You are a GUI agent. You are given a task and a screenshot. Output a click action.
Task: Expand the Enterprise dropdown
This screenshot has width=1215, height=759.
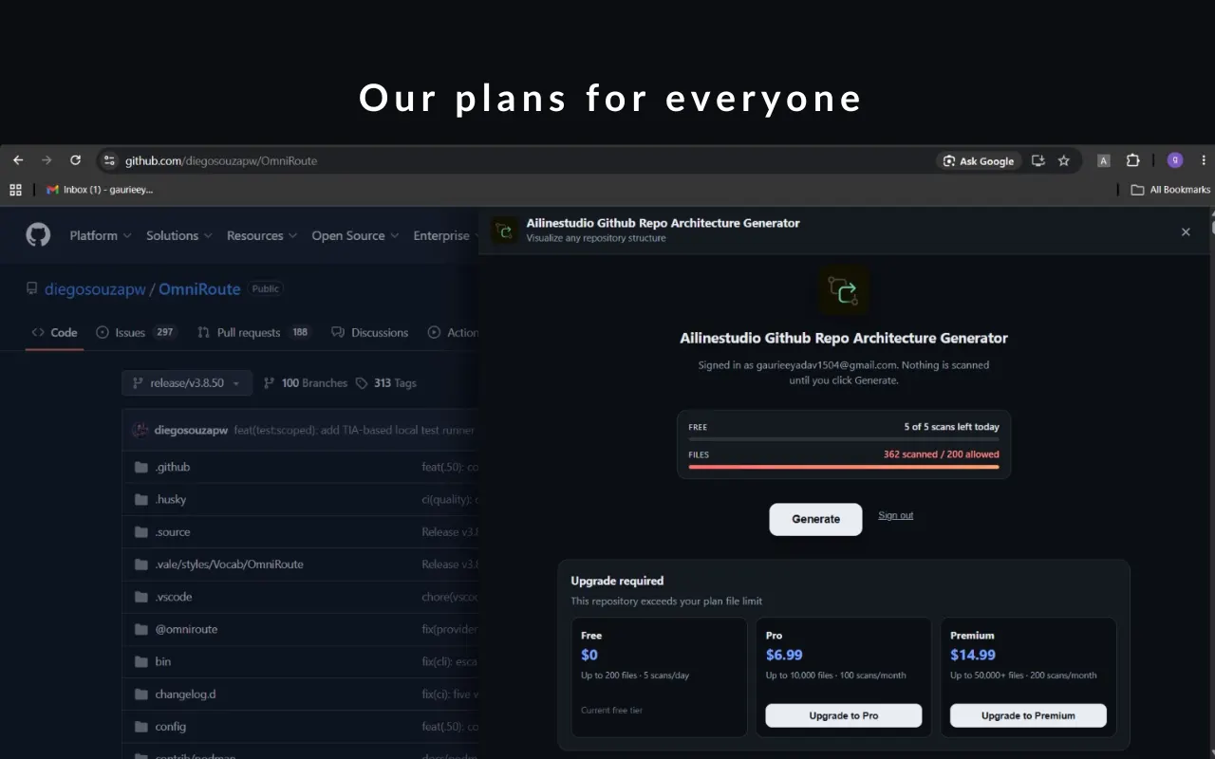tap(446, 235)
